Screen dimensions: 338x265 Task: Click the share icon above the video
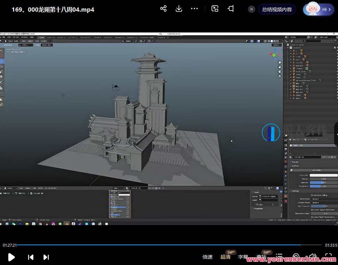tap(163, 8)
